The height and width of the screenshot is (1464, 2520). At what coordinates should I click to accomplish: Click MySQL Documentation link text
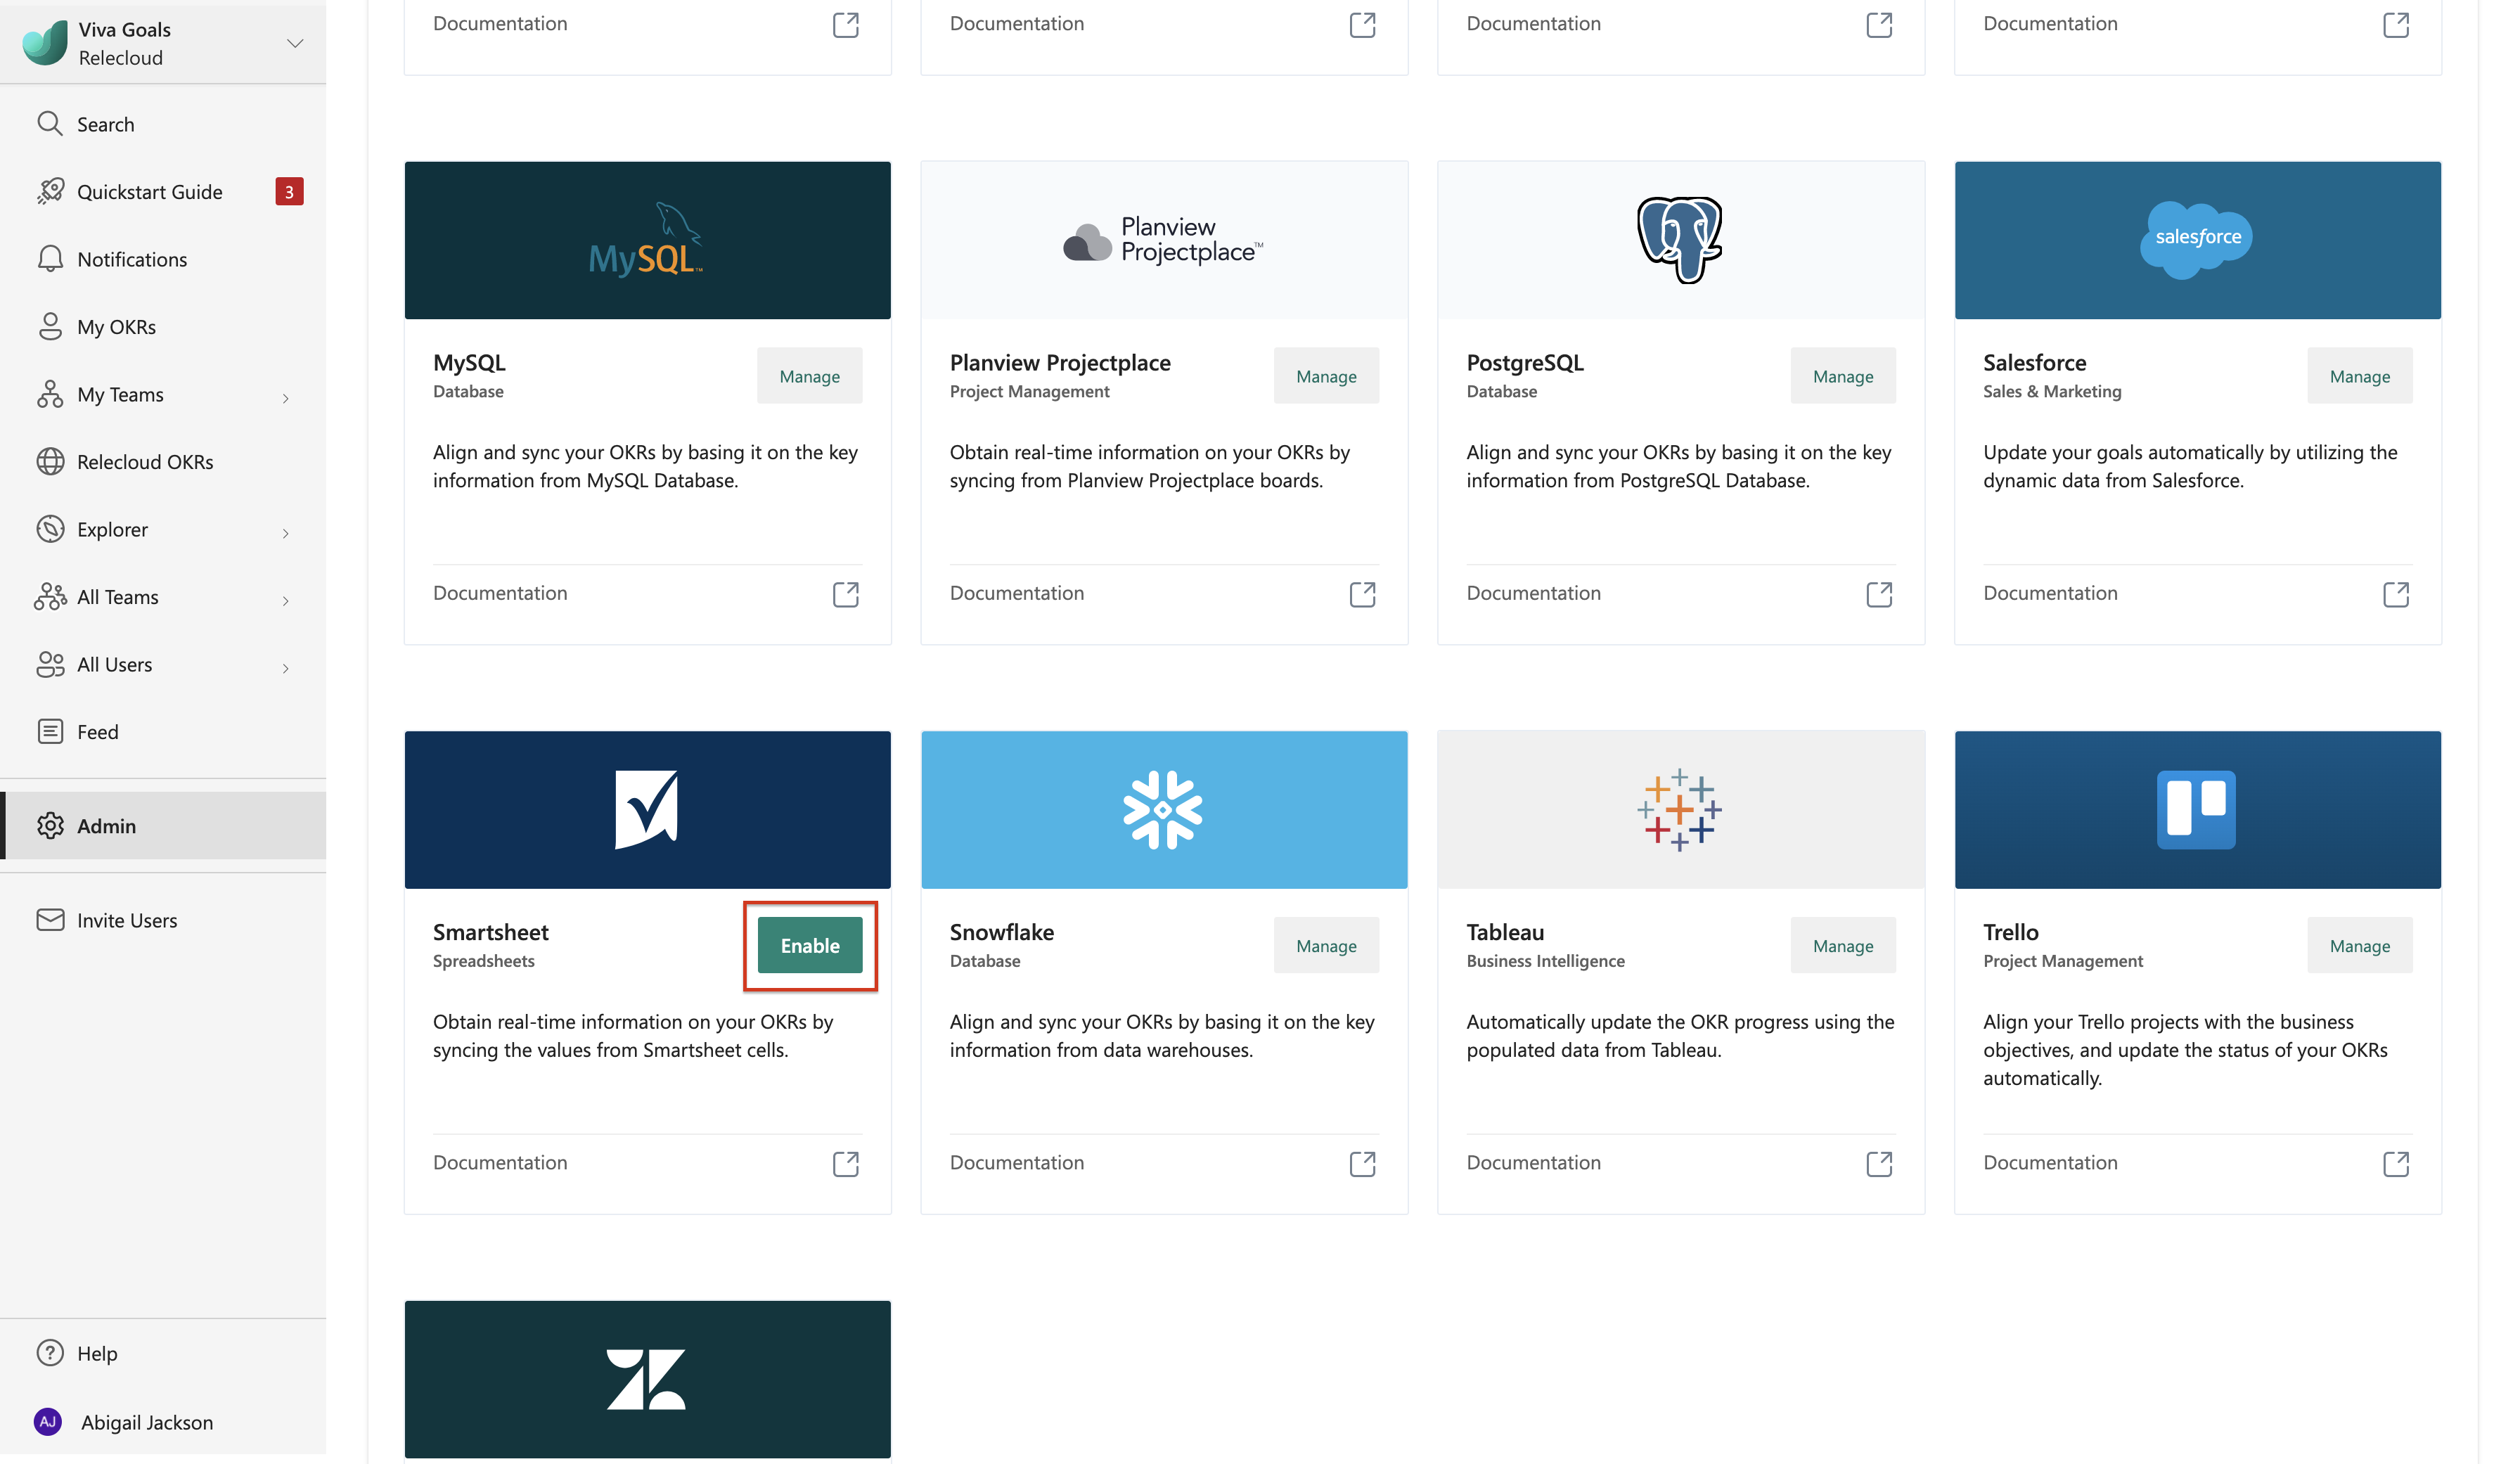500,593
